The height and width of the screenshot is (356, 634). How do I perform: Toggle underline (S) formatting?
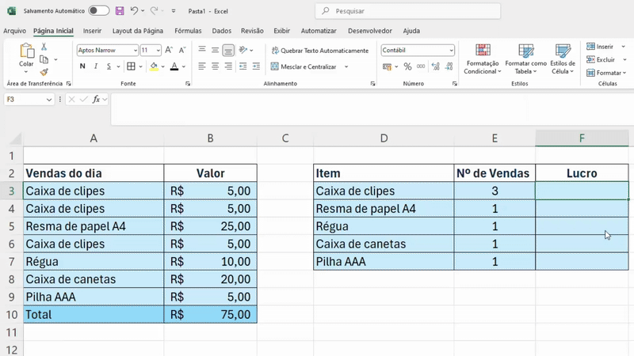(109, 66)
